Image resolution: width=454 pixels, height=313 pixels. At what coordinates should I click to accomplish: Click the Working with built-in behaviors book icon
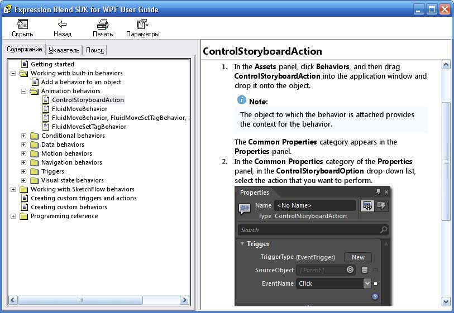pos(23,73)
